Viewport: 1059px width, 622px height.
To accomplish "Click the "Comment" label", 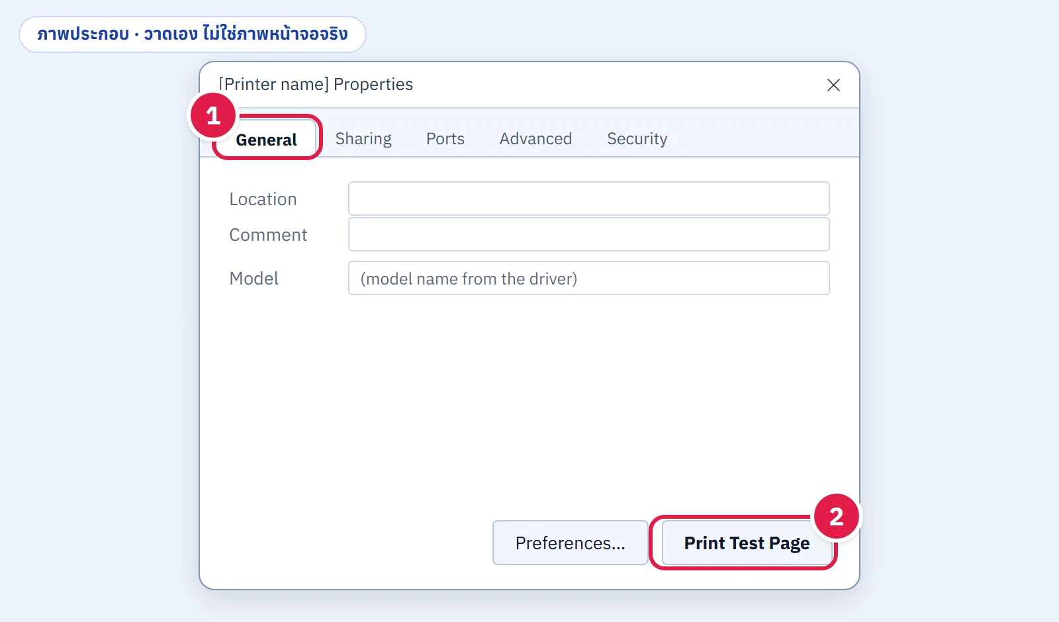I will [x=268, y=235].
